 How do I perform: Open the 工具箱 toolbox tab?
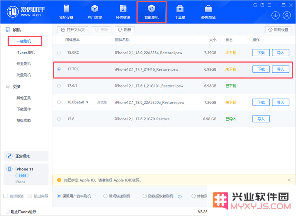[x=180, y=12]
